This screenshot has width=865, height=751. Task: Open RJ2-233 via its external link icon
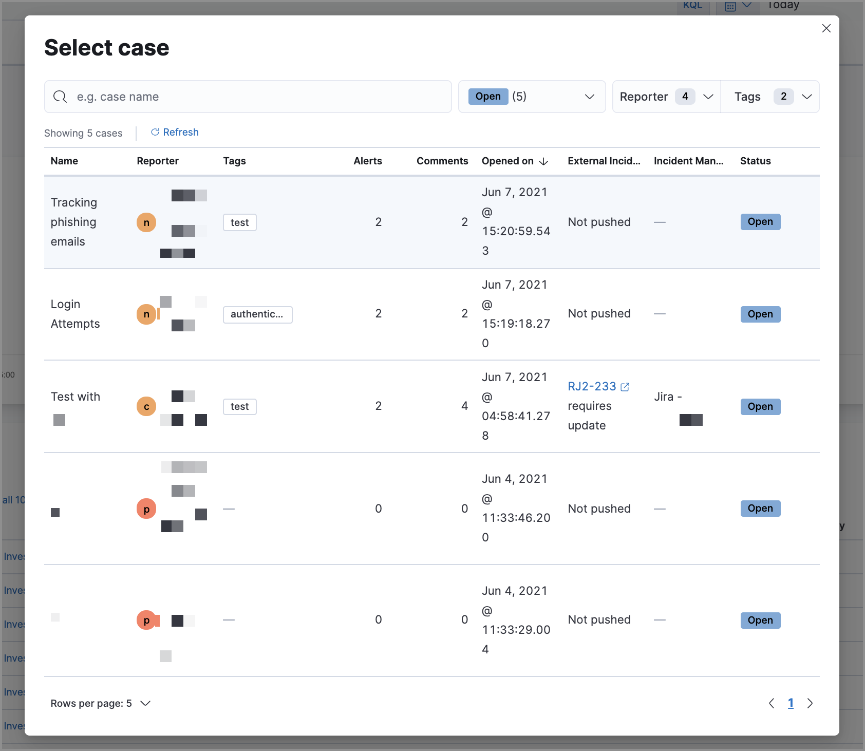[626, 386]
